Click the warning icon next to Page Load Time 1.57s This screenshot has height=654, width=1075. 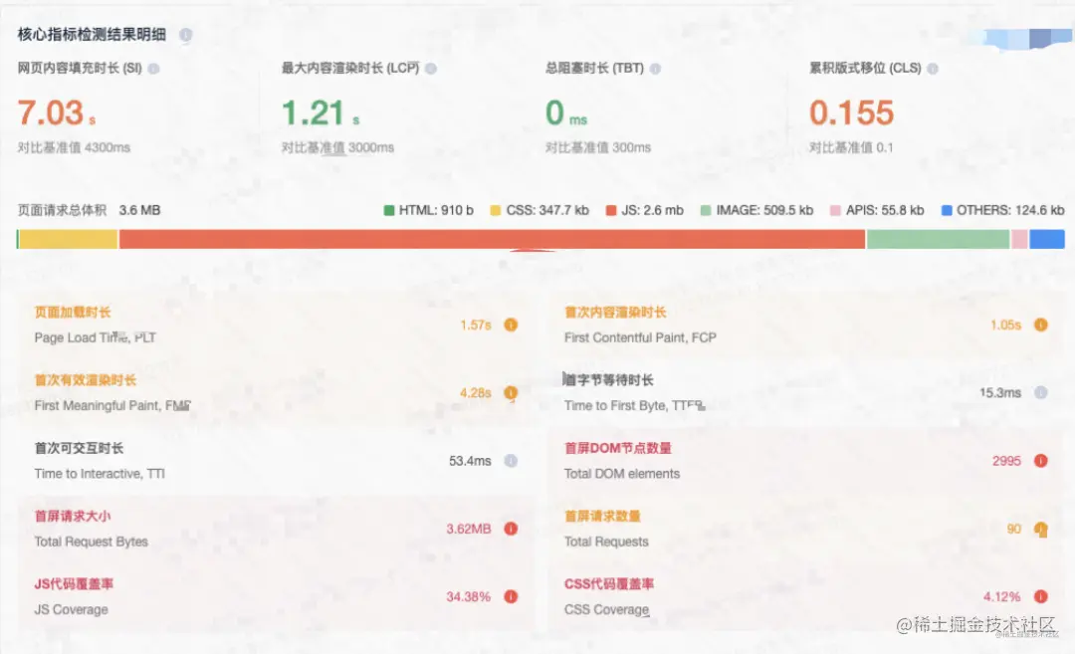click(x=511, y=325)
